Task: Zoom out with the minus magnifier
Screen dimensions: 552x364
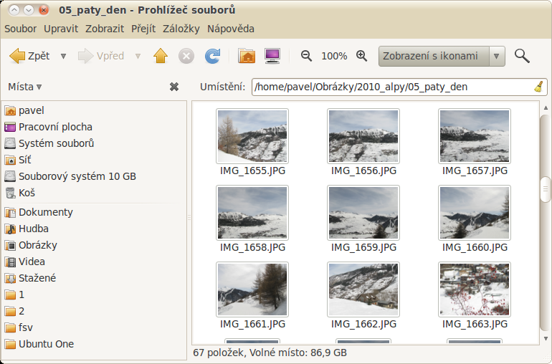Action: pyautogui.click(x=306, y=56)
